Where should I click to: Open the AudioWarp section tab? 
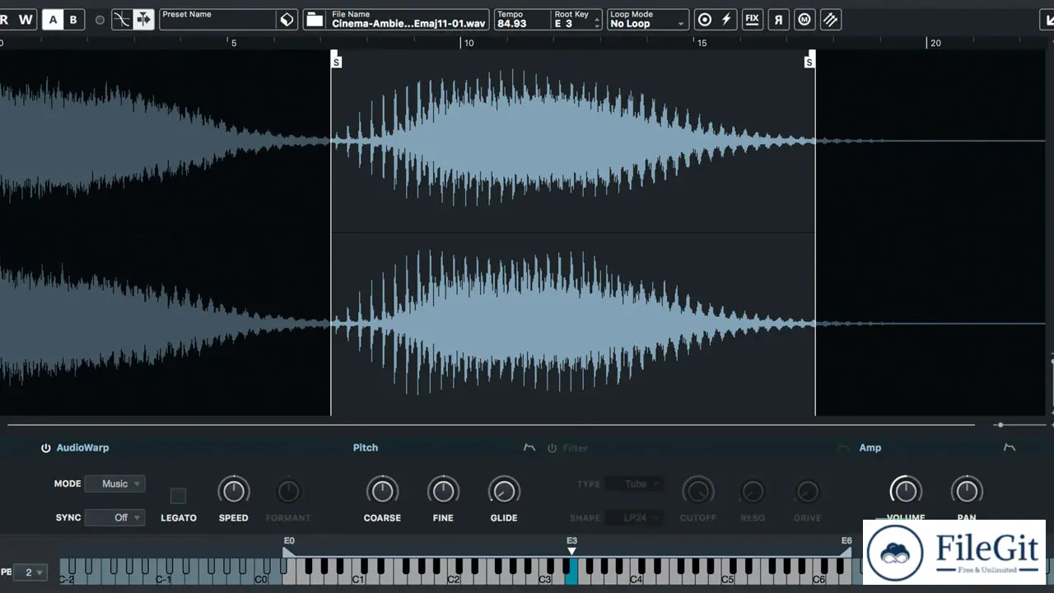pyautogui.click(x=82, y=448)
